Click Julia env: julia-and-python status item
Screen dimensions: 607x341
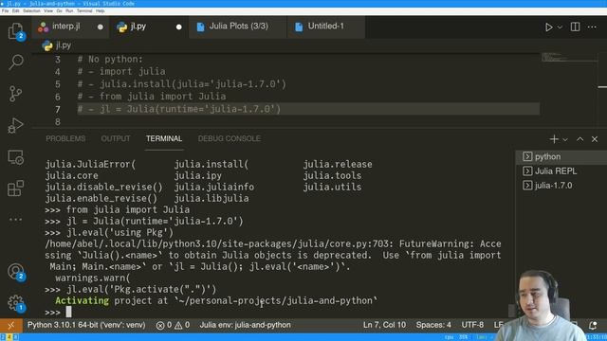[x=245, y=325]
